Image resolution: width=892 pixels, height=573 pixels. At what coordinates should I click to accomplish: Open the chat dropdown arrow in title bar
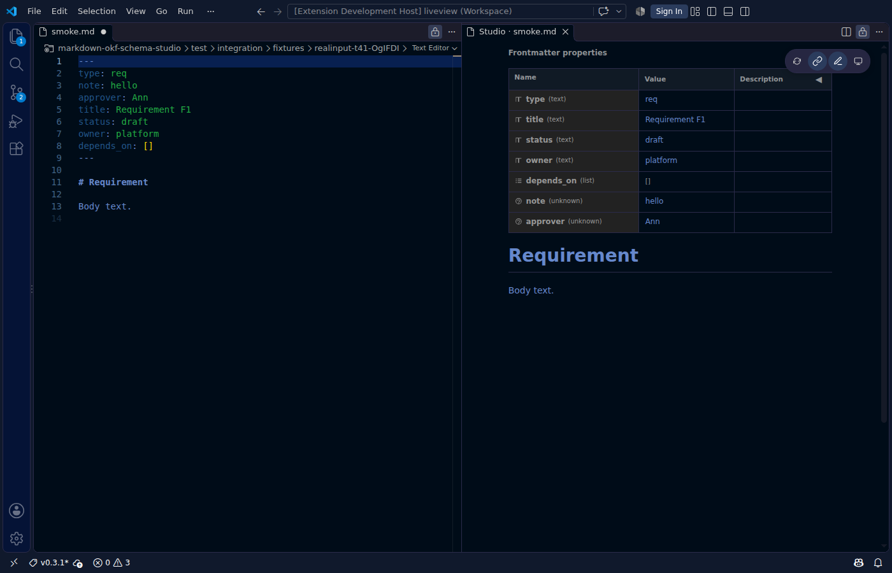(x=619, y=11)
